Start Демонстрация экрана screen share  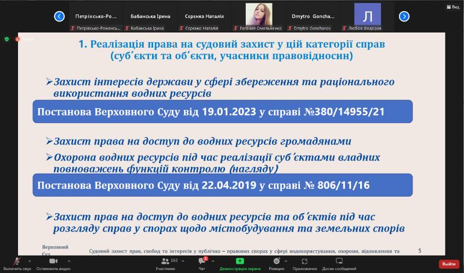[240, 264]
